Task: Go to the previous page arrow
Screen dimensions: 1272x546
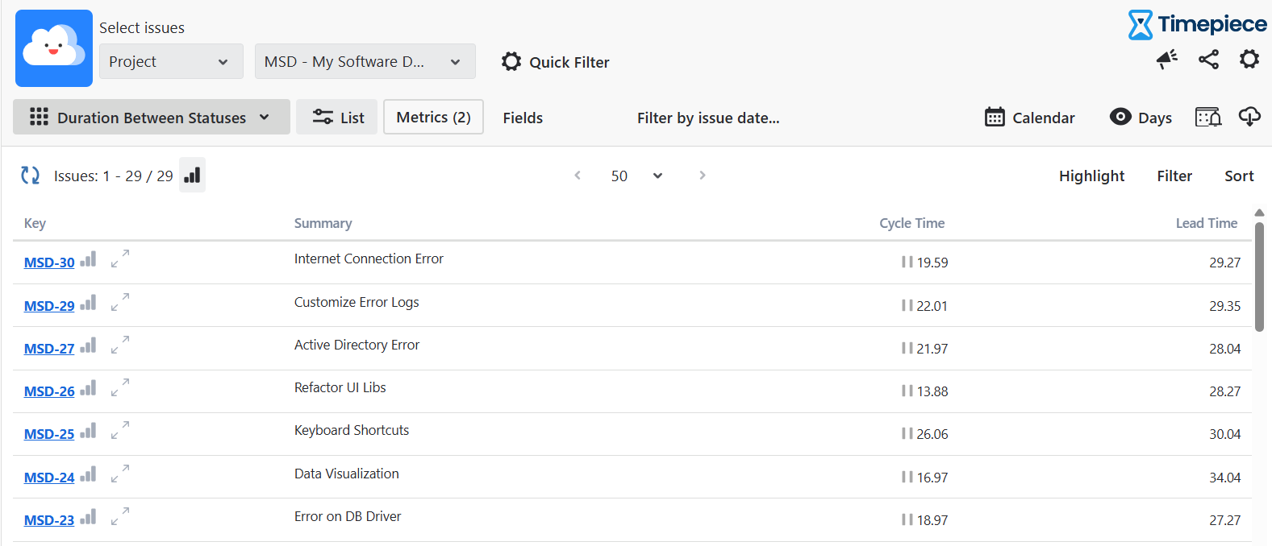Action: point(578,175)
